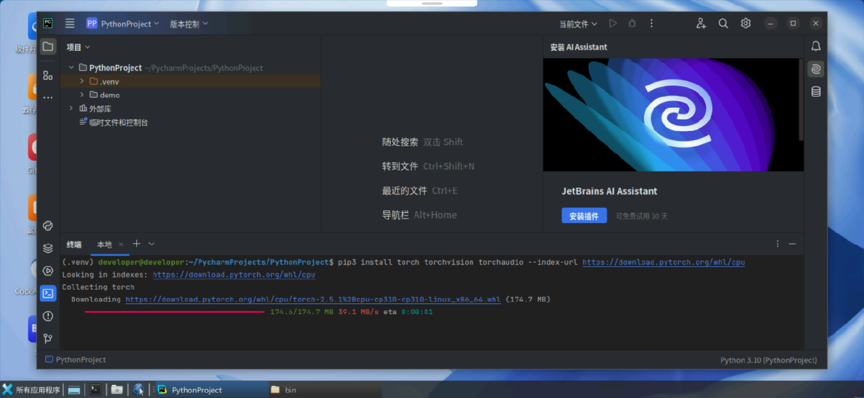Open 所有应用程序 menu in taskbar
The image size is (864, 398).
click(x=31, y=390)
